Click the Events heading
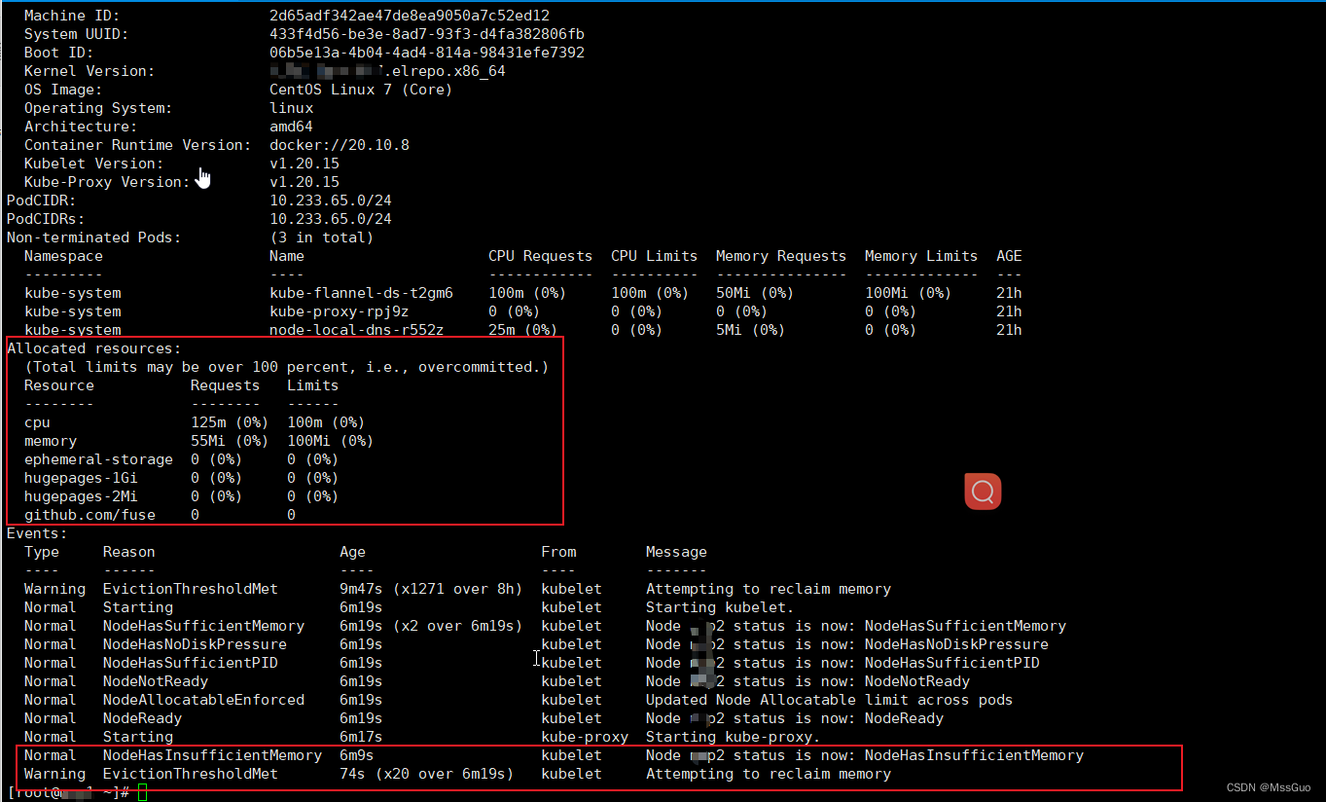The image size is (1326, 802). pyautogui.click(x=37, y=533)
